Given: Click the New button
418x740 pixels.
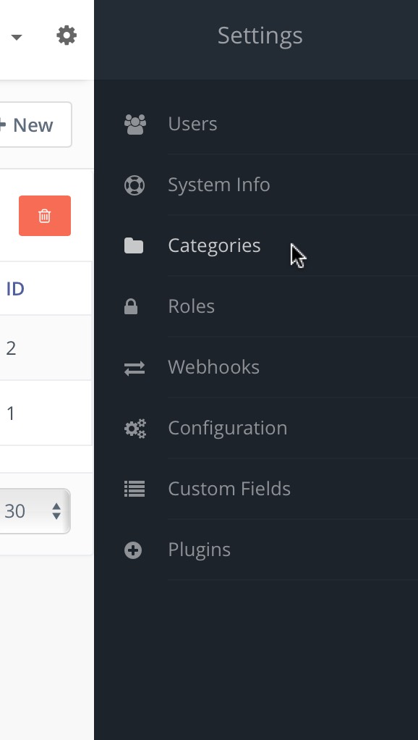Looking at the screenshot, I should click(x=35, y=125).
